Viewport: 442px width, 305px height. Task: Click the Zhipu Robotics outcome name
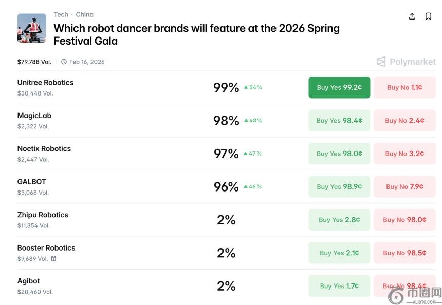[43, 215]
